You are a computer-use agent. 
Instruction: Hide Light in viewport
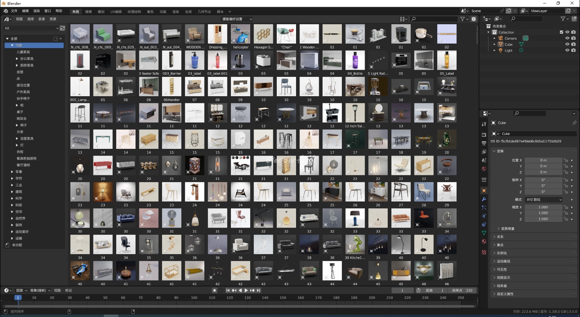(x=567, y=50)
